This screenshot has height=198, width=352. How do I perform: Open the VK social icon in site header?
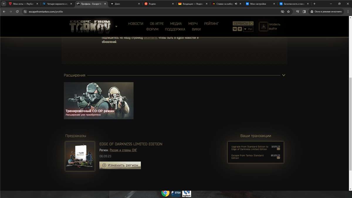235,29
